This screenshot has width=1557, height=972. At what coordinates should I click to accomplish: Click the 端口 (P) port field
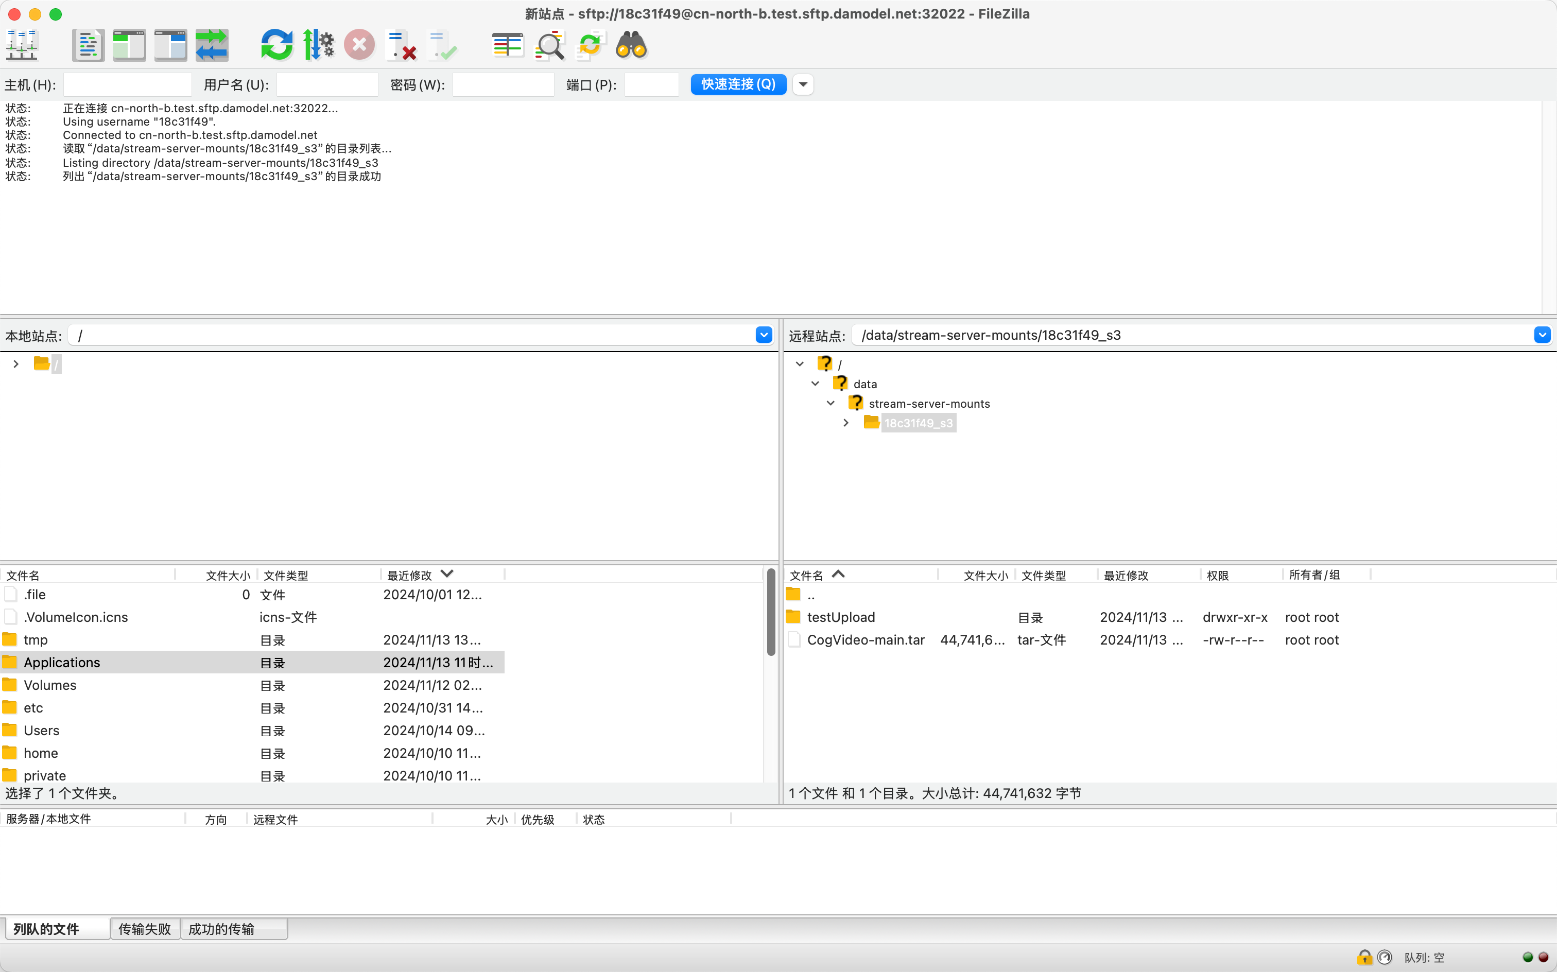click(x=652, y=84)
